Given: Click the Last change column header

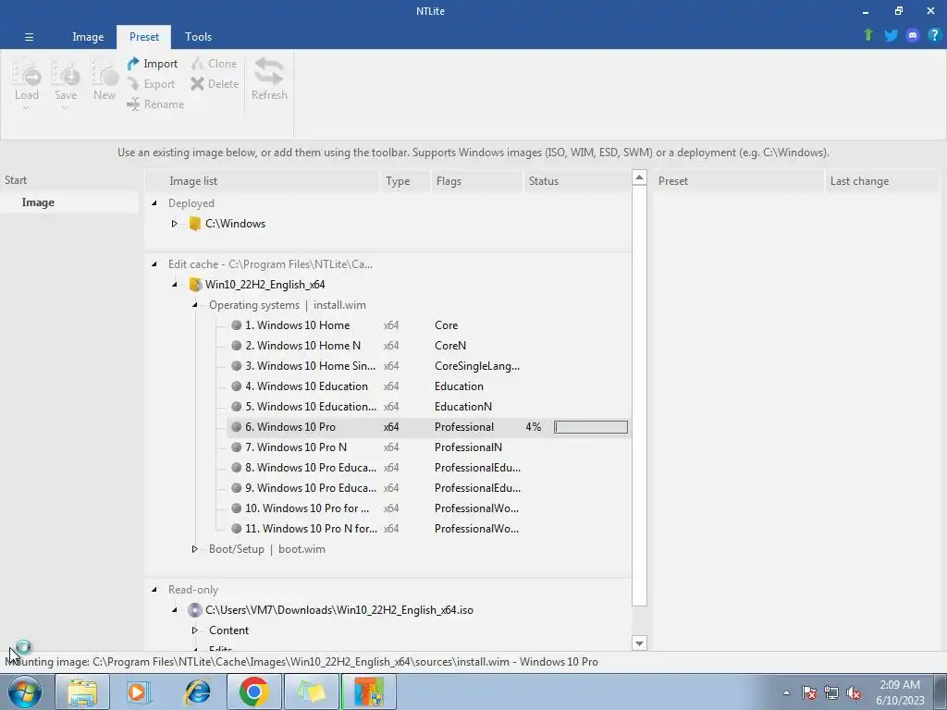Looking at the screenshot, I should [x=882, y=181].
